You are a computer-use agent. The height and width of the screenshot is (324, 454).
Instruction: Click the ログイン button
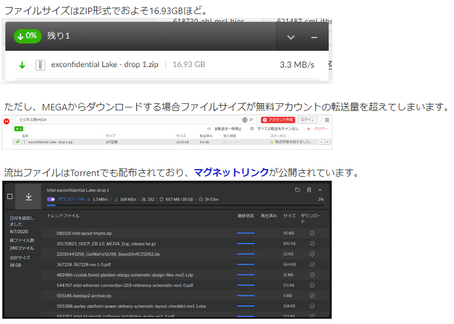click(x=308, y=120)
